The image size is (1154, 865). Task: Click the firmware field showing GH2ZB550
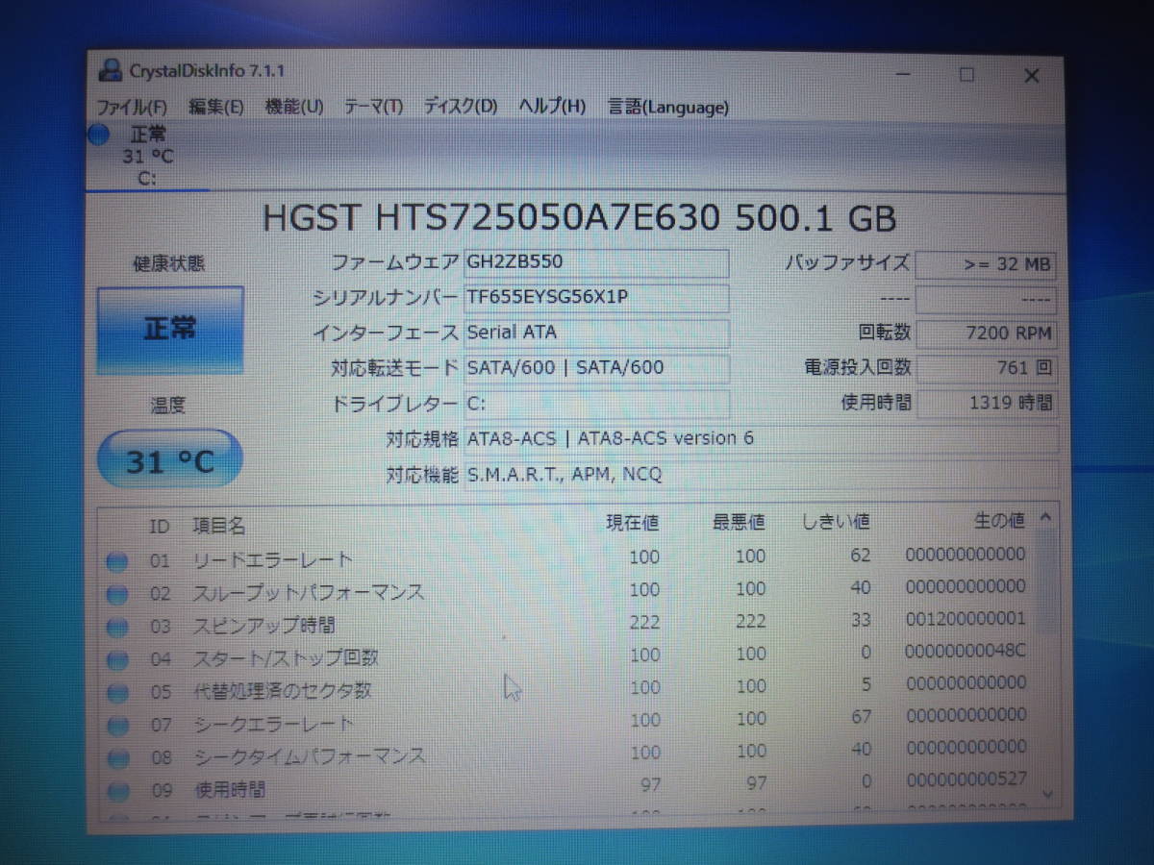point(595,262)
